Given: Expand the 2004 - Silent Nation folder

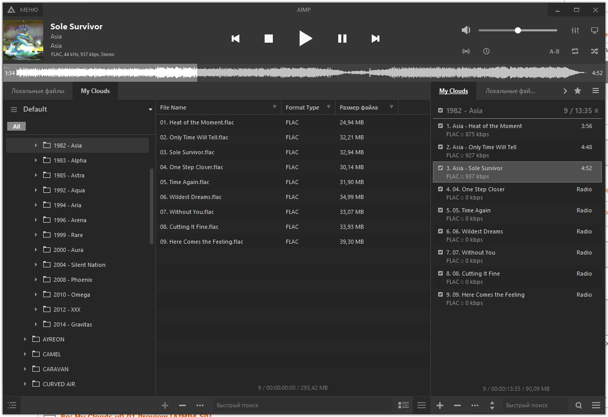Looking at the screenshot, I should click(x=36, y=265).
